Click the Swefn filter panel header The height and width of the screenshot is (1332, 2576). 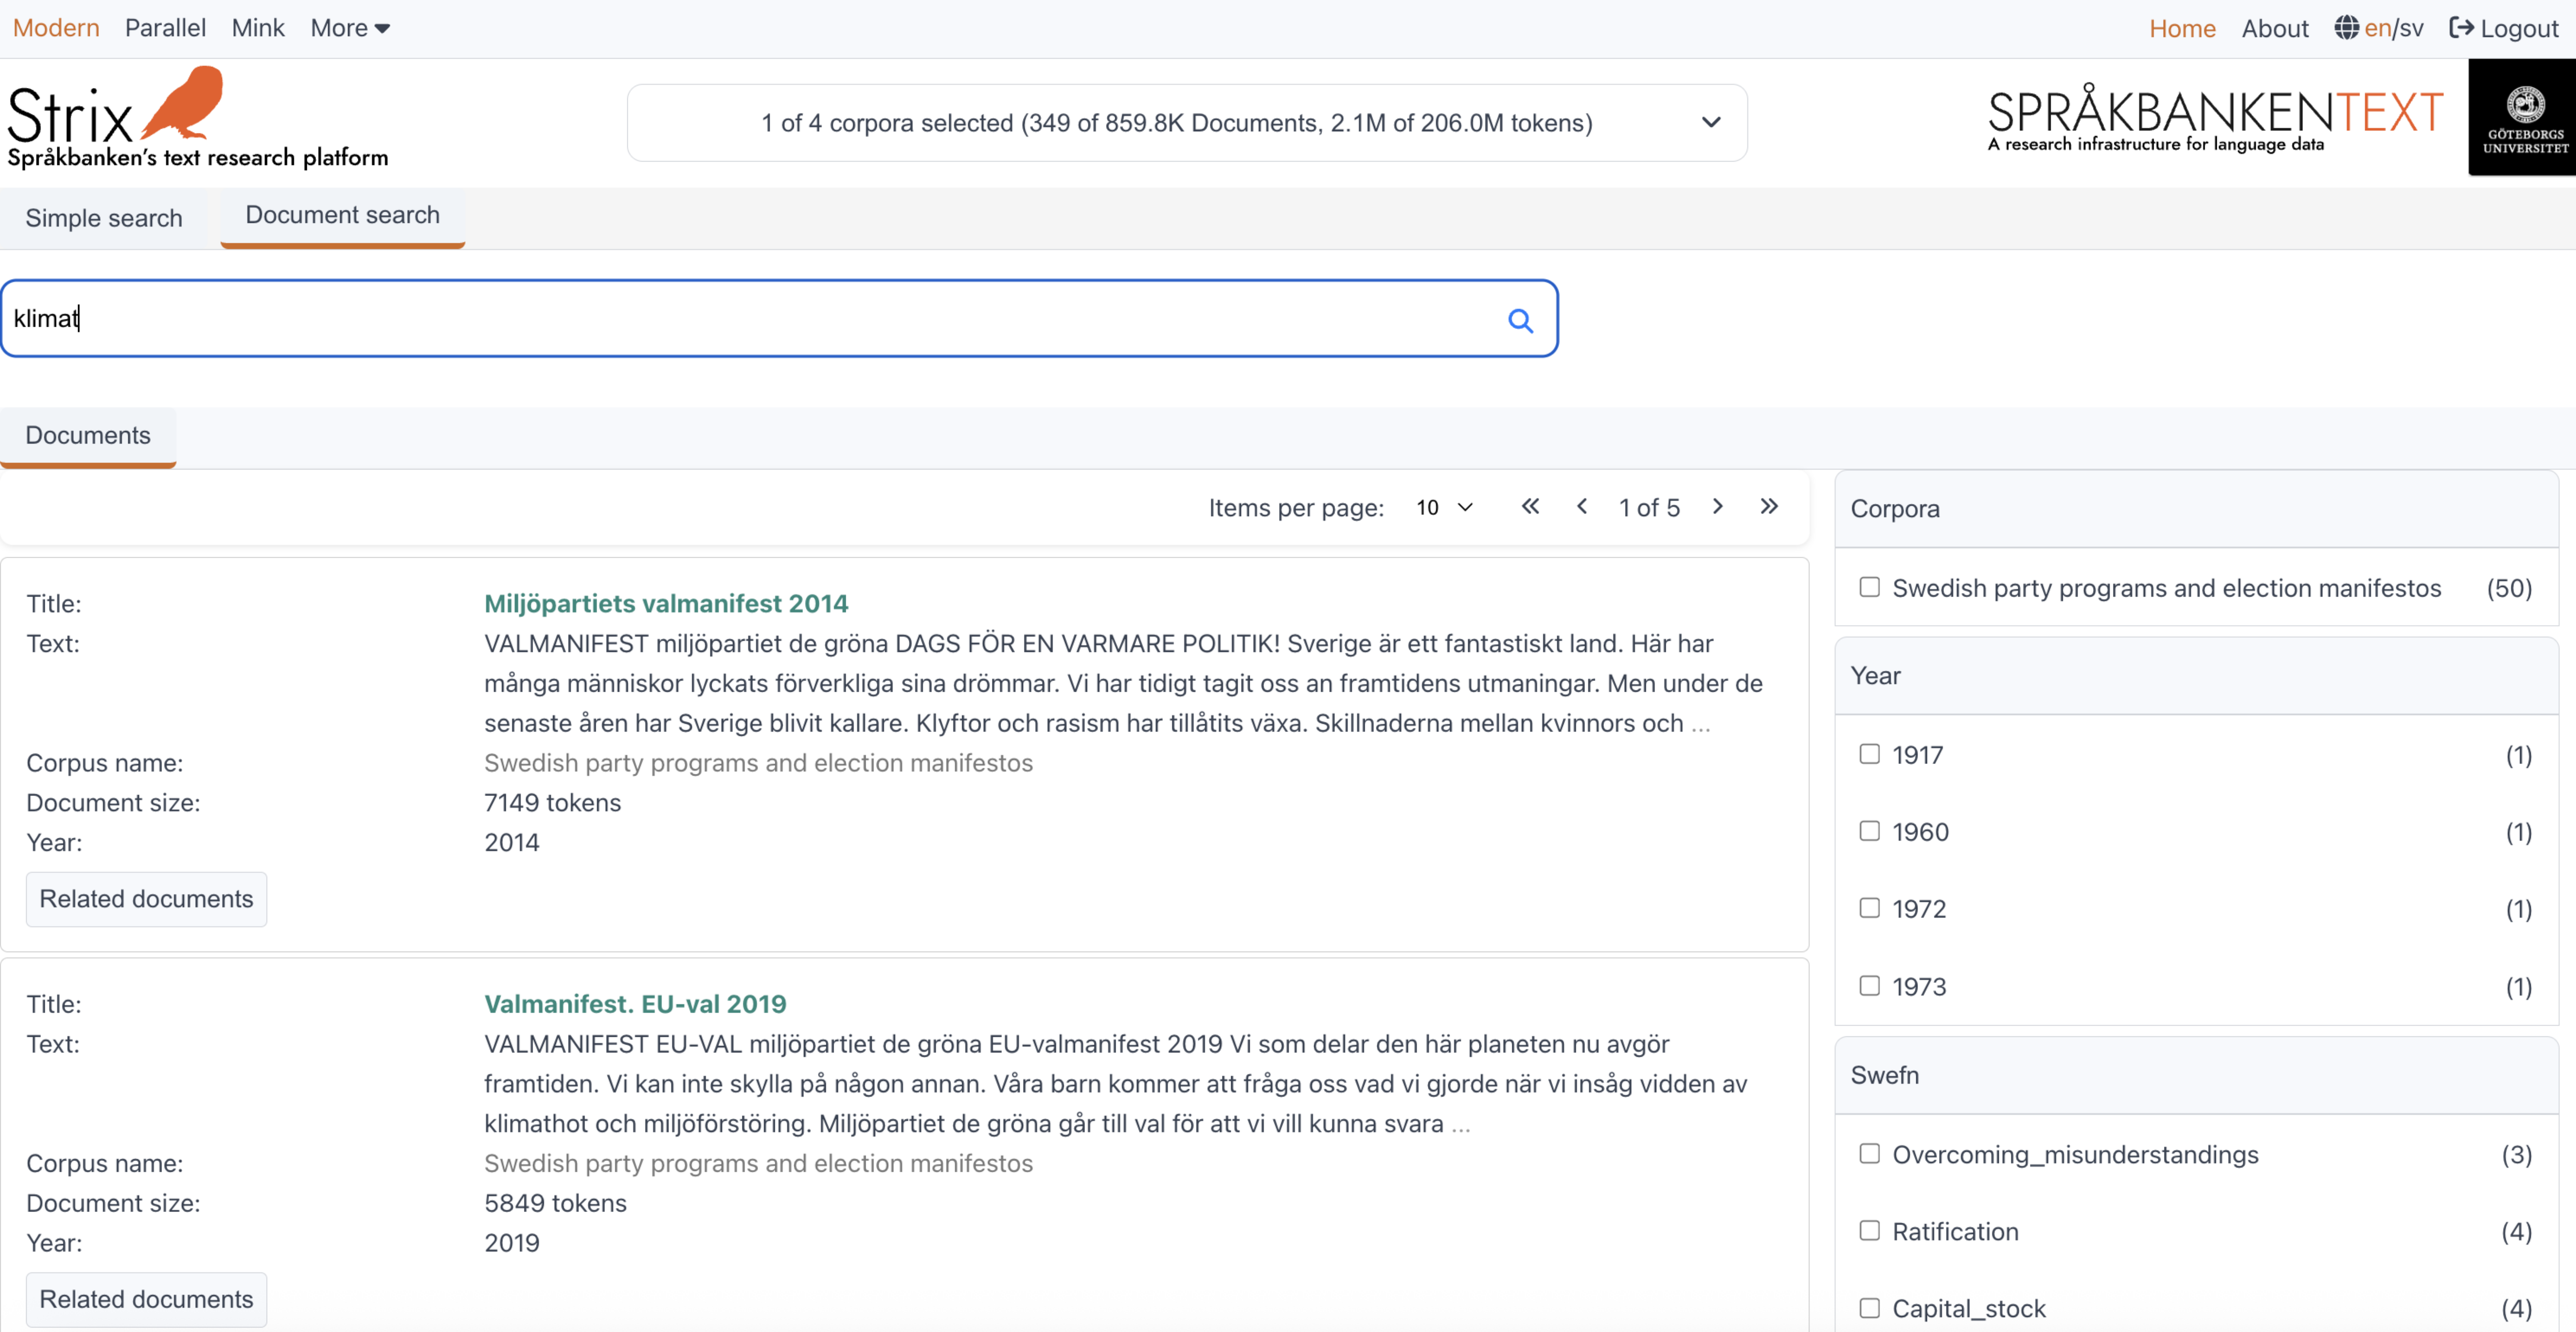[x=2196, y=1075]
